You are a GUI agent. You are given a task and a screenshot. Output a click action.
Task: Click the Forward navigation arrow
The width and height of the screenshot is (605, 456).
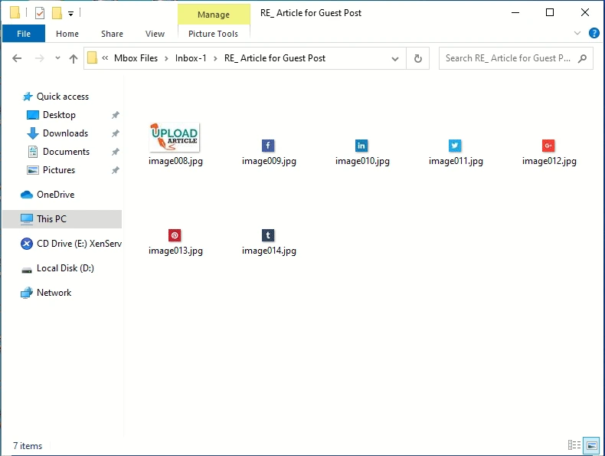(x=39, y=58)
